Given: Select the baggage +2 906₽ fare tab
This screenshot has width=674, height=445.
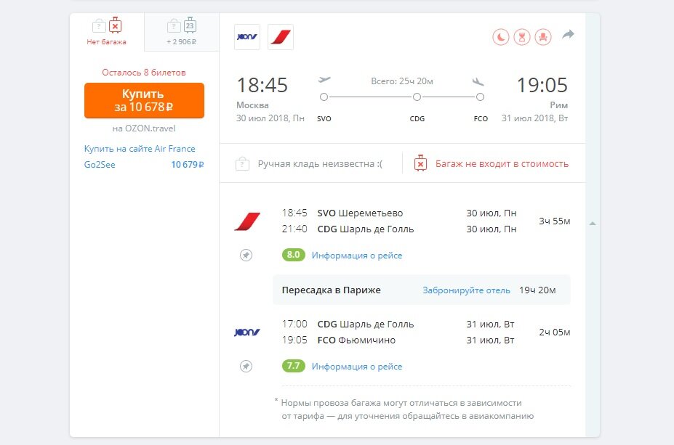Looking at the screenshot, I should [x=181, y=32].
